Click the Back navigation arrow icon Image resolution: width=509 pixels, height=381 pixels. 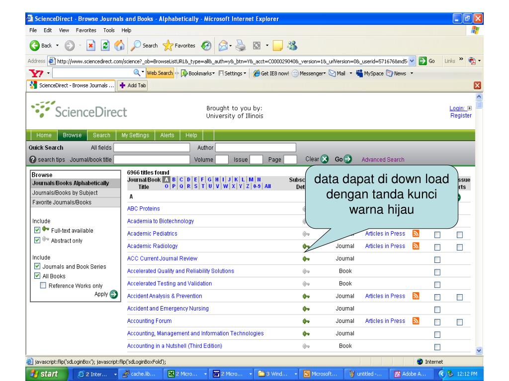35,46
